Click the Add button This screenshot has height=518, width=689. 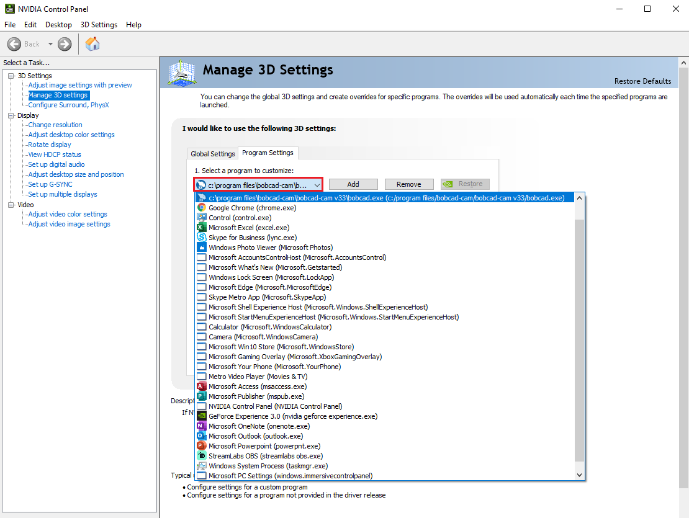point(353,184)
